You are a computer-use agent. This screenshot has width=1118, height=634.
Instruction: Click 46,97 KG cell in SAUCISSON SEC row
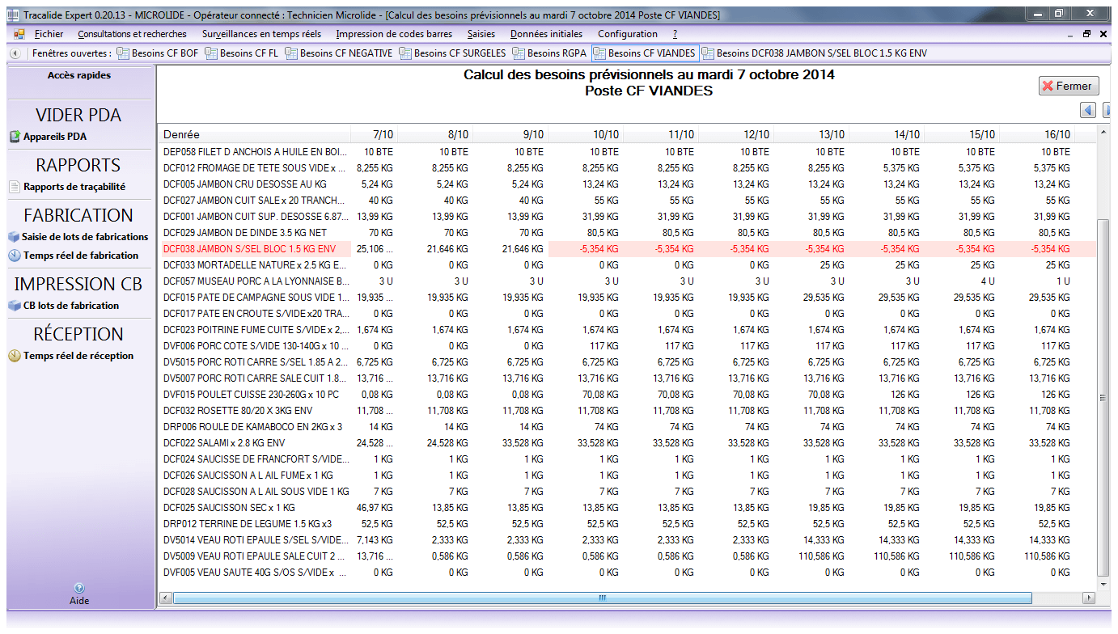click(x=373, y=508)
